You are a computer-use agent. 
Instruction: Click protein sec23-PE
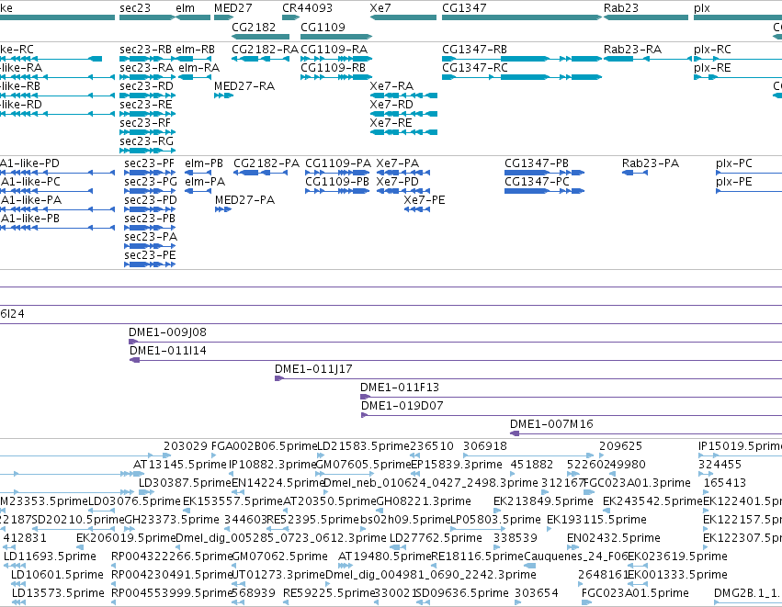(x=150, y=264)
